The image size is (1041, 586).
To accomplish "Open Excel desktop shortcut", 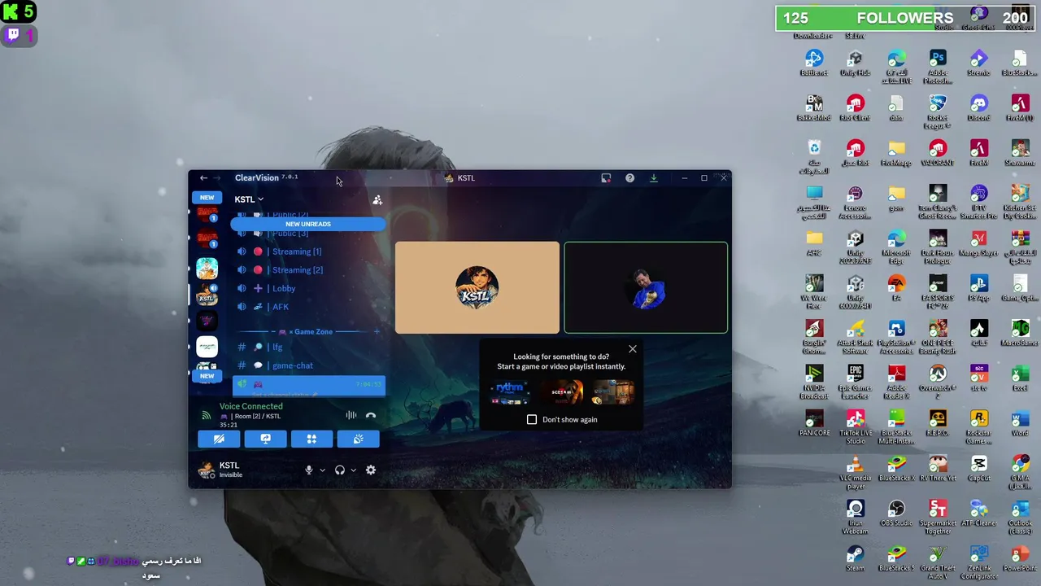I will tap(1020, 378).
